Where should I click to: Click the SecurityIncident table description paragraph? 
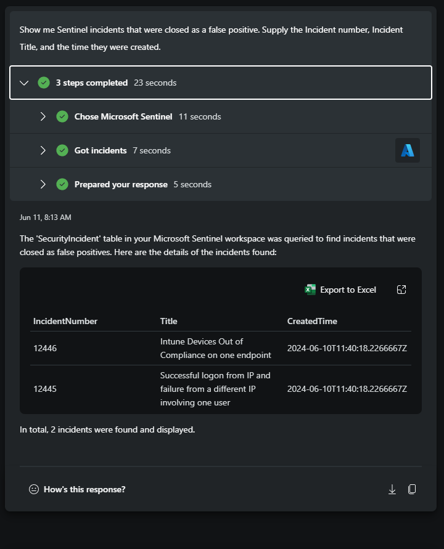[x=218, y=245]
